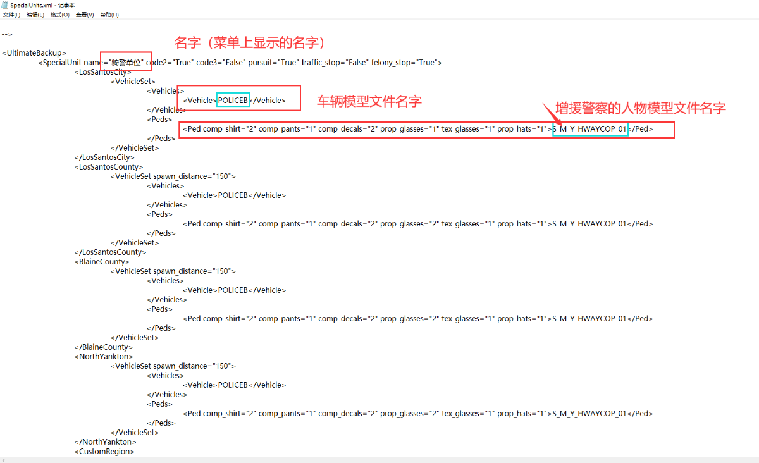This screenshot has height=463, width=759.
Task: Place cursor on opening <UltimateBackup> tag
Action: 34,53
